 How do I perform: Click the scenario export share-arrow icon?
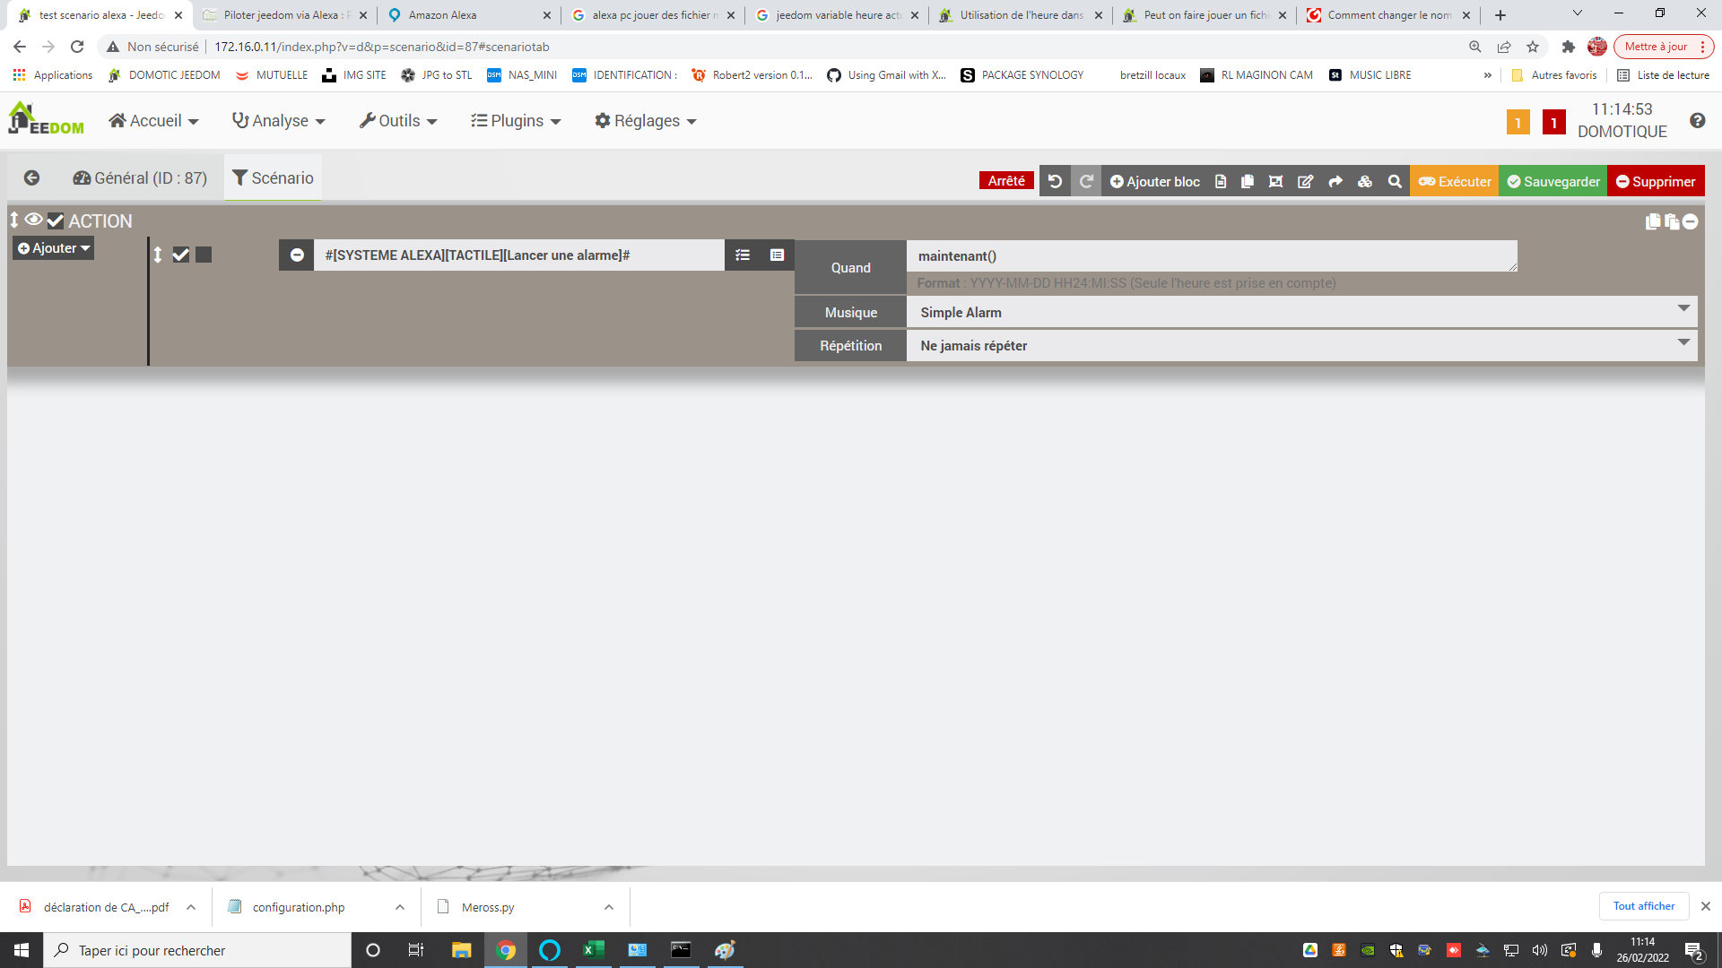1335,181
